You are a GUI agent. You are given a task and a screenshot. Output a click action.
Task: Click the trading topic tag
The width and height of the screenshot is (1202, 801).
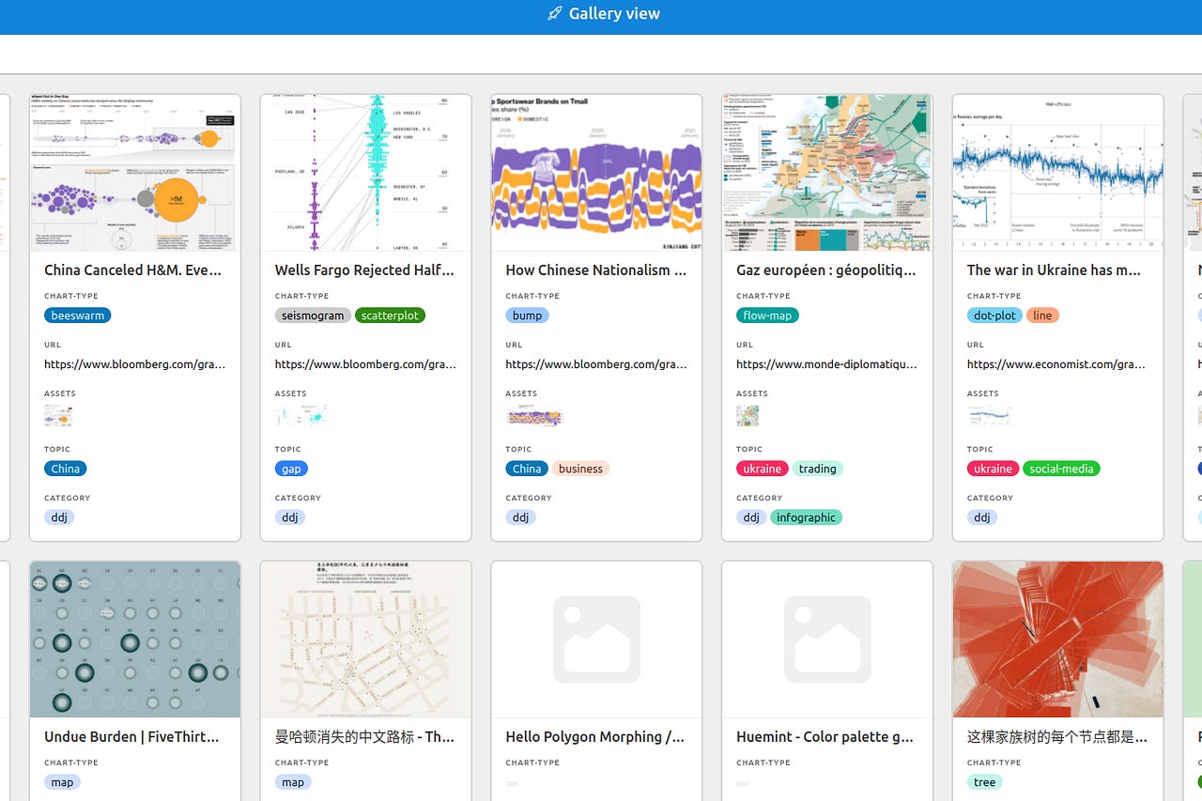click(x=818, y=469)
